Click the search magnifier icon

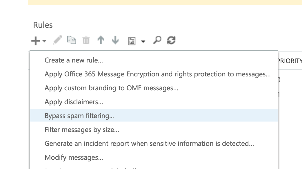click(x=157, y=40)
